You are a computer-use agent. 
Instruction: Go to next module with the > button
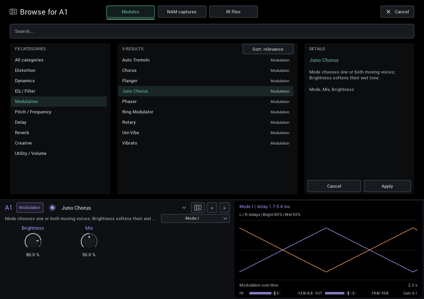(x=224, y=208)
